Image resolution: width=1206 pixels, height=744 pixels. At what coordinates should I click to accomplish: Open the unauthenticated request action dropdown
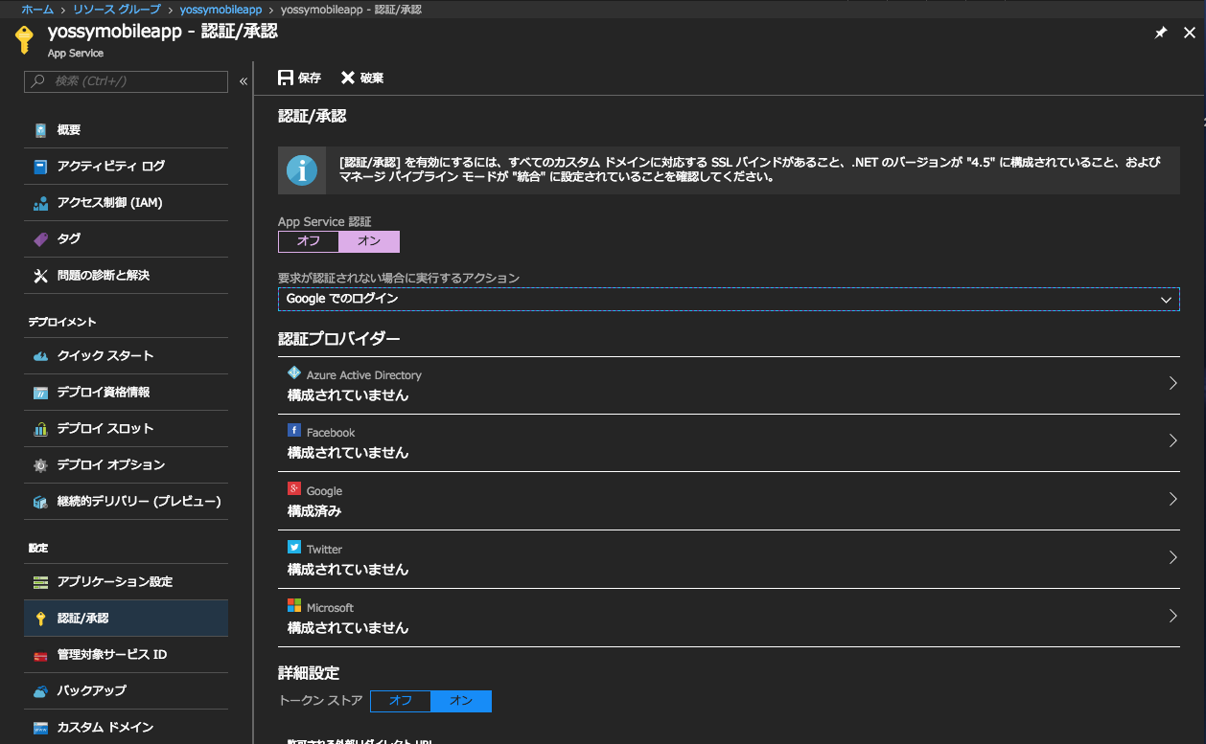tap(729, 299)
